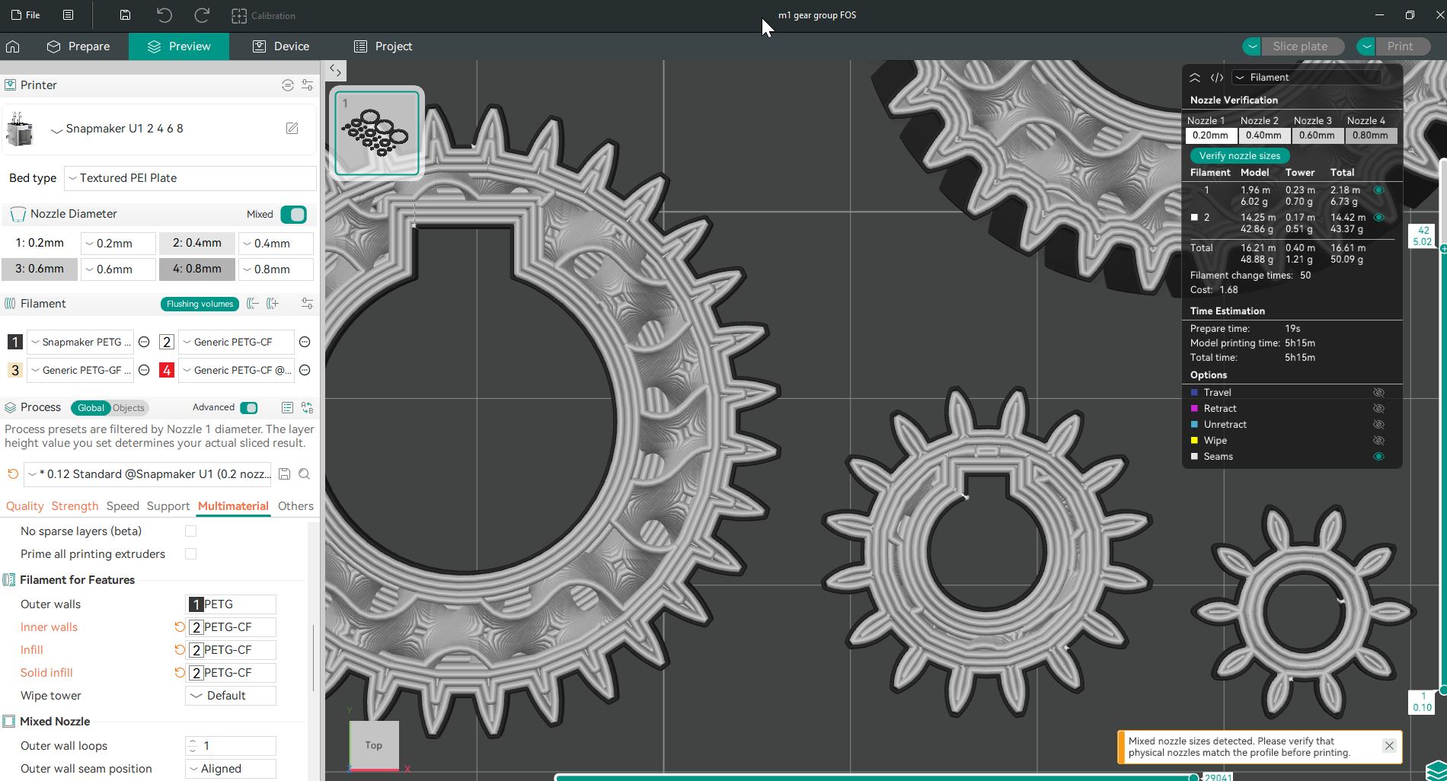1447x781 pixels.
Task: Open options for filament 3 Generic PETG-GF
Action: 144,371
